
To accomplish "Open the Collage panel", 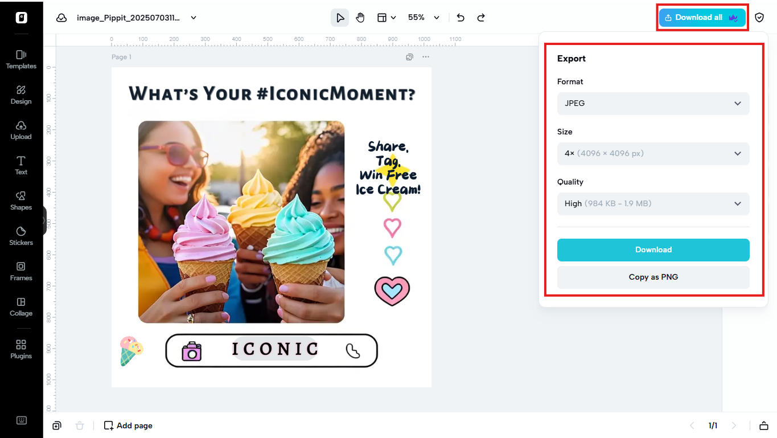I will (21, 306).
